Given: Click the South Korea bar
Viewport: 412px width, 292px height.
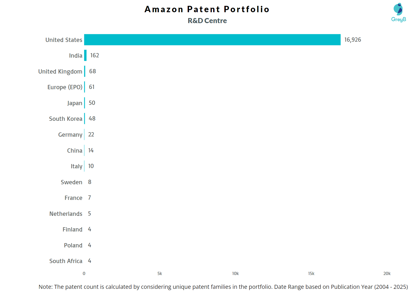Looking at the screenshot, I should coord(85,119).
